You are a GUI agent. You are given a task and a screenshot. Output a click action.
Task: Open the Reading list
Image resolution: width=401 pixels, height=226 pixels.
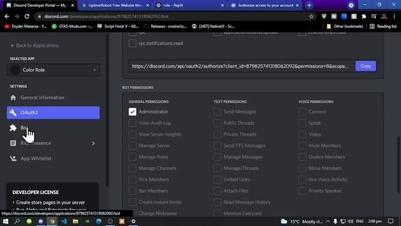coord(383,26)
